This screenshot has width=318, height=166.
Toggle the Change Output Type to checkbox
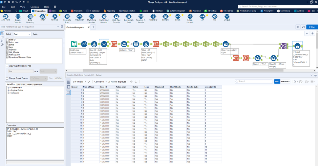point(7,78)
